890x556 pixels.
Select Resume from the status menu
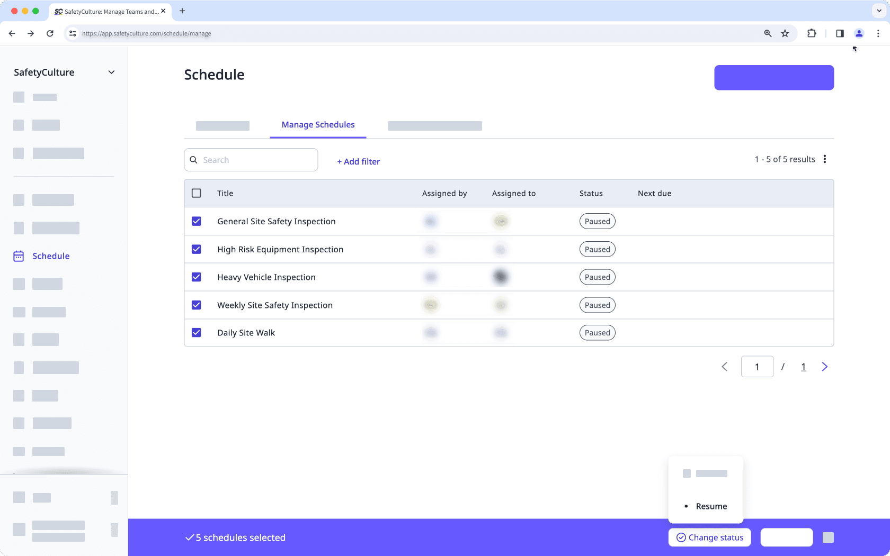tap(711, 506)
